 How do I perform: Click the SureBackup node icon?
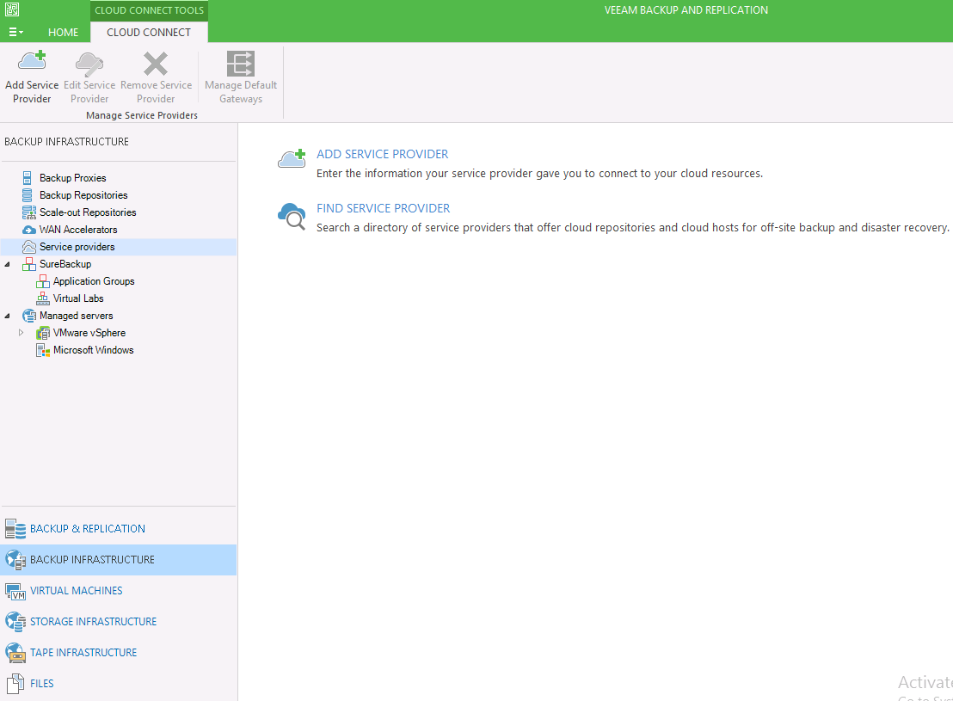coord(28,264)
